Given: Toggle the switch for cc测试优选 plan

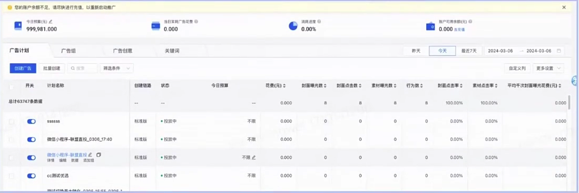Looking at the screenshot, I should pos(32,176).
